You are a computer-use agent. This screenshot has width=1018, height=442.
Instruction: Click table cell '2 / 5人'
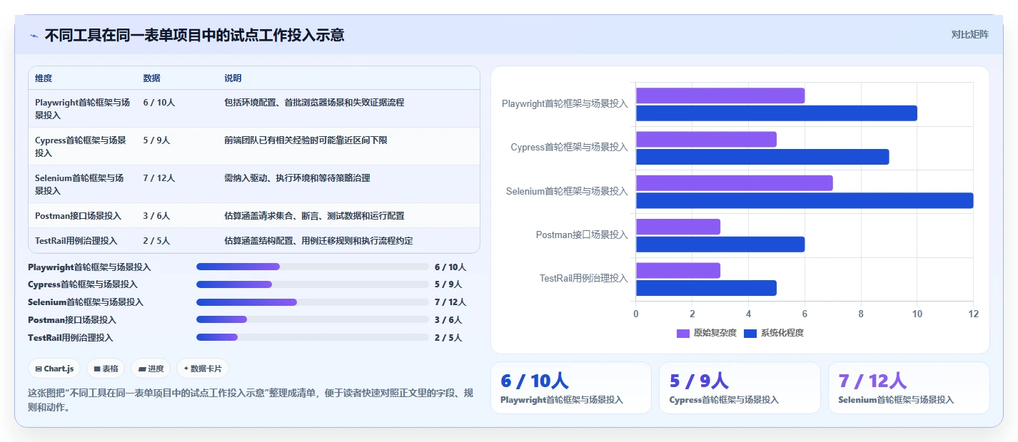pos(156,241)
